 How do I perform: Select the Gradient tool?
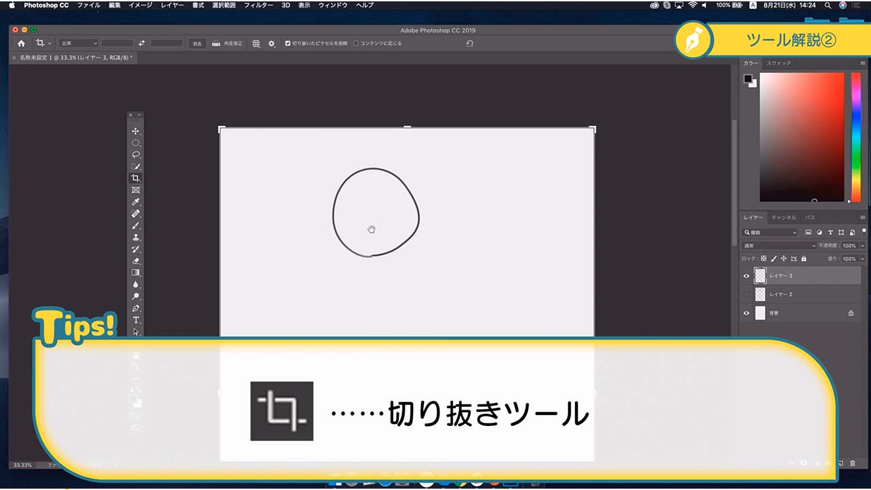(135, 273)
